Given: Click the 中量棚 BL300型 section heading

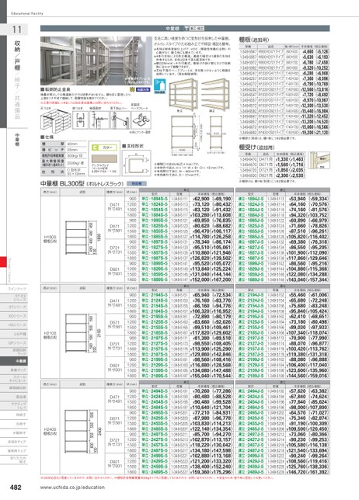Looking at the screenshot, I should click(x=82, y=184).
